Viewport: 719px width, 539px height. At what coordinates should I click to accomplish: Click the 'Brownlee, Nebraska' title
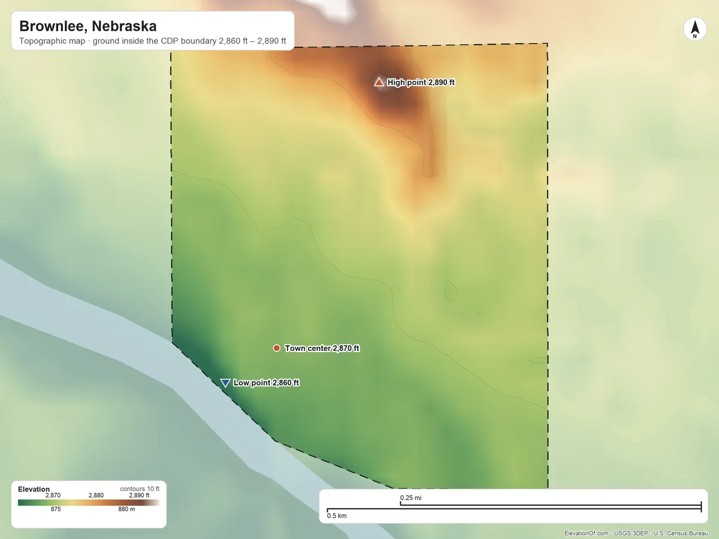coord(88,26)
